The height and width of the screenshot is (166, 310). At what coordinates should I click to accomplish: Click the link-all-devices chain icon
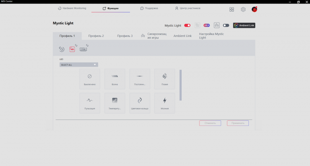tap(62, 49)
